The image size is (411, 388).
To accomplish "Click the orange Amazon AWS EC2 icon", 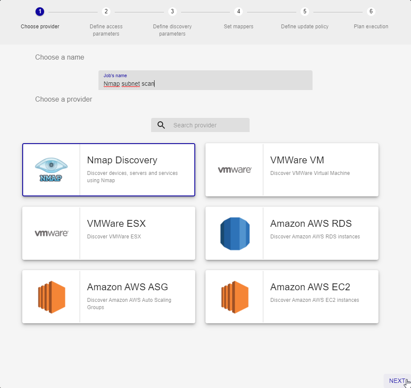I will click(x=235, y=297).
